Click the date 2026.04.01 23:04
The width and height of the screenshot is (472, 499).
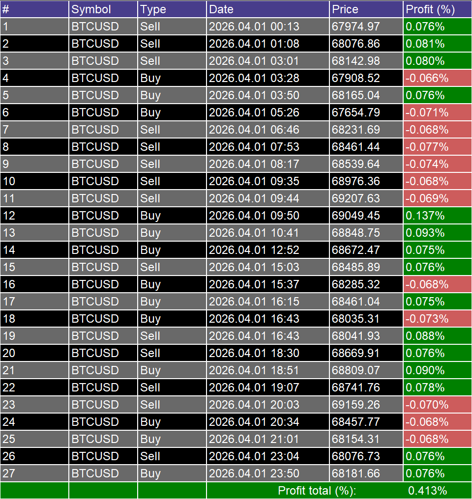268,456
